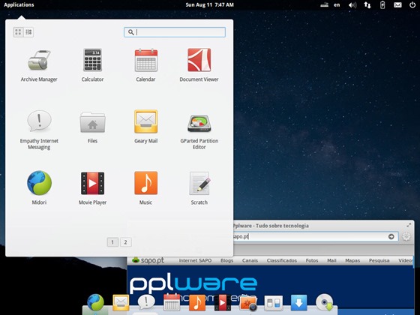Launch the Calculator app

92,65
